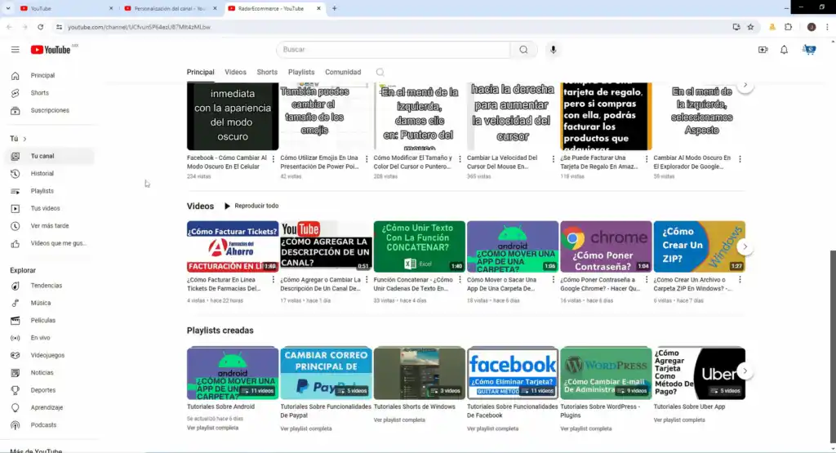Open options for Velocidad Del Cursor video
The width and height of the screenshot is (836, 453).
click(x=553, y=159)
